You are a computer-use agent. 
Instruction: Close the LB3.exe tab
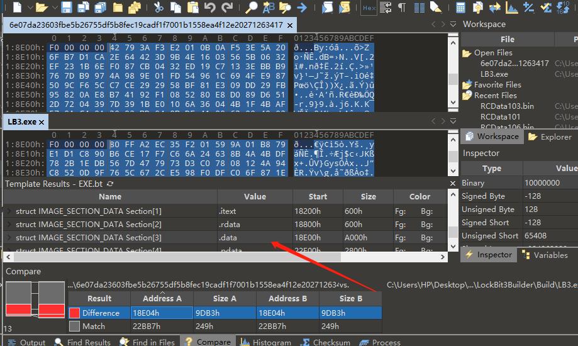(42, 122)
